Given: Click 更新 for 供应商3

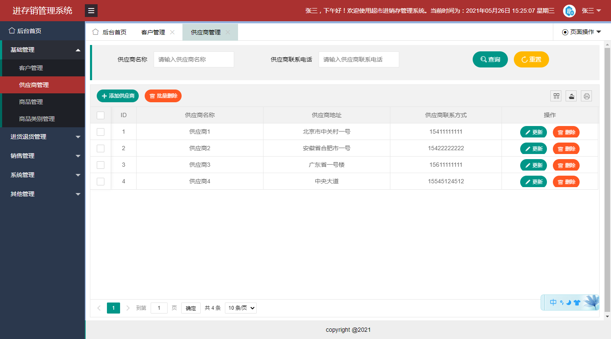Looking at the screenshot, I should pyautogui.click(x=533, y=165).
